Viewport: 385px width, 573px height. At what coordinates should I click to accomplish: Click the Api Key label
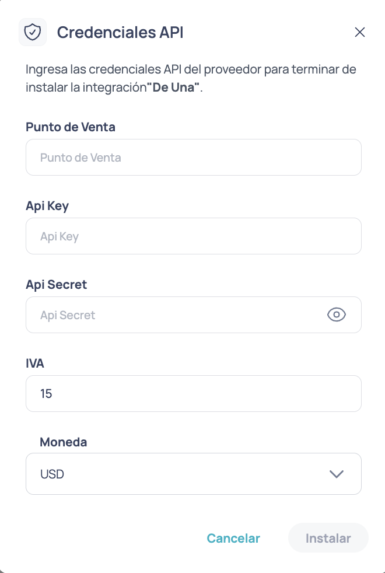(x=47, y=205)
